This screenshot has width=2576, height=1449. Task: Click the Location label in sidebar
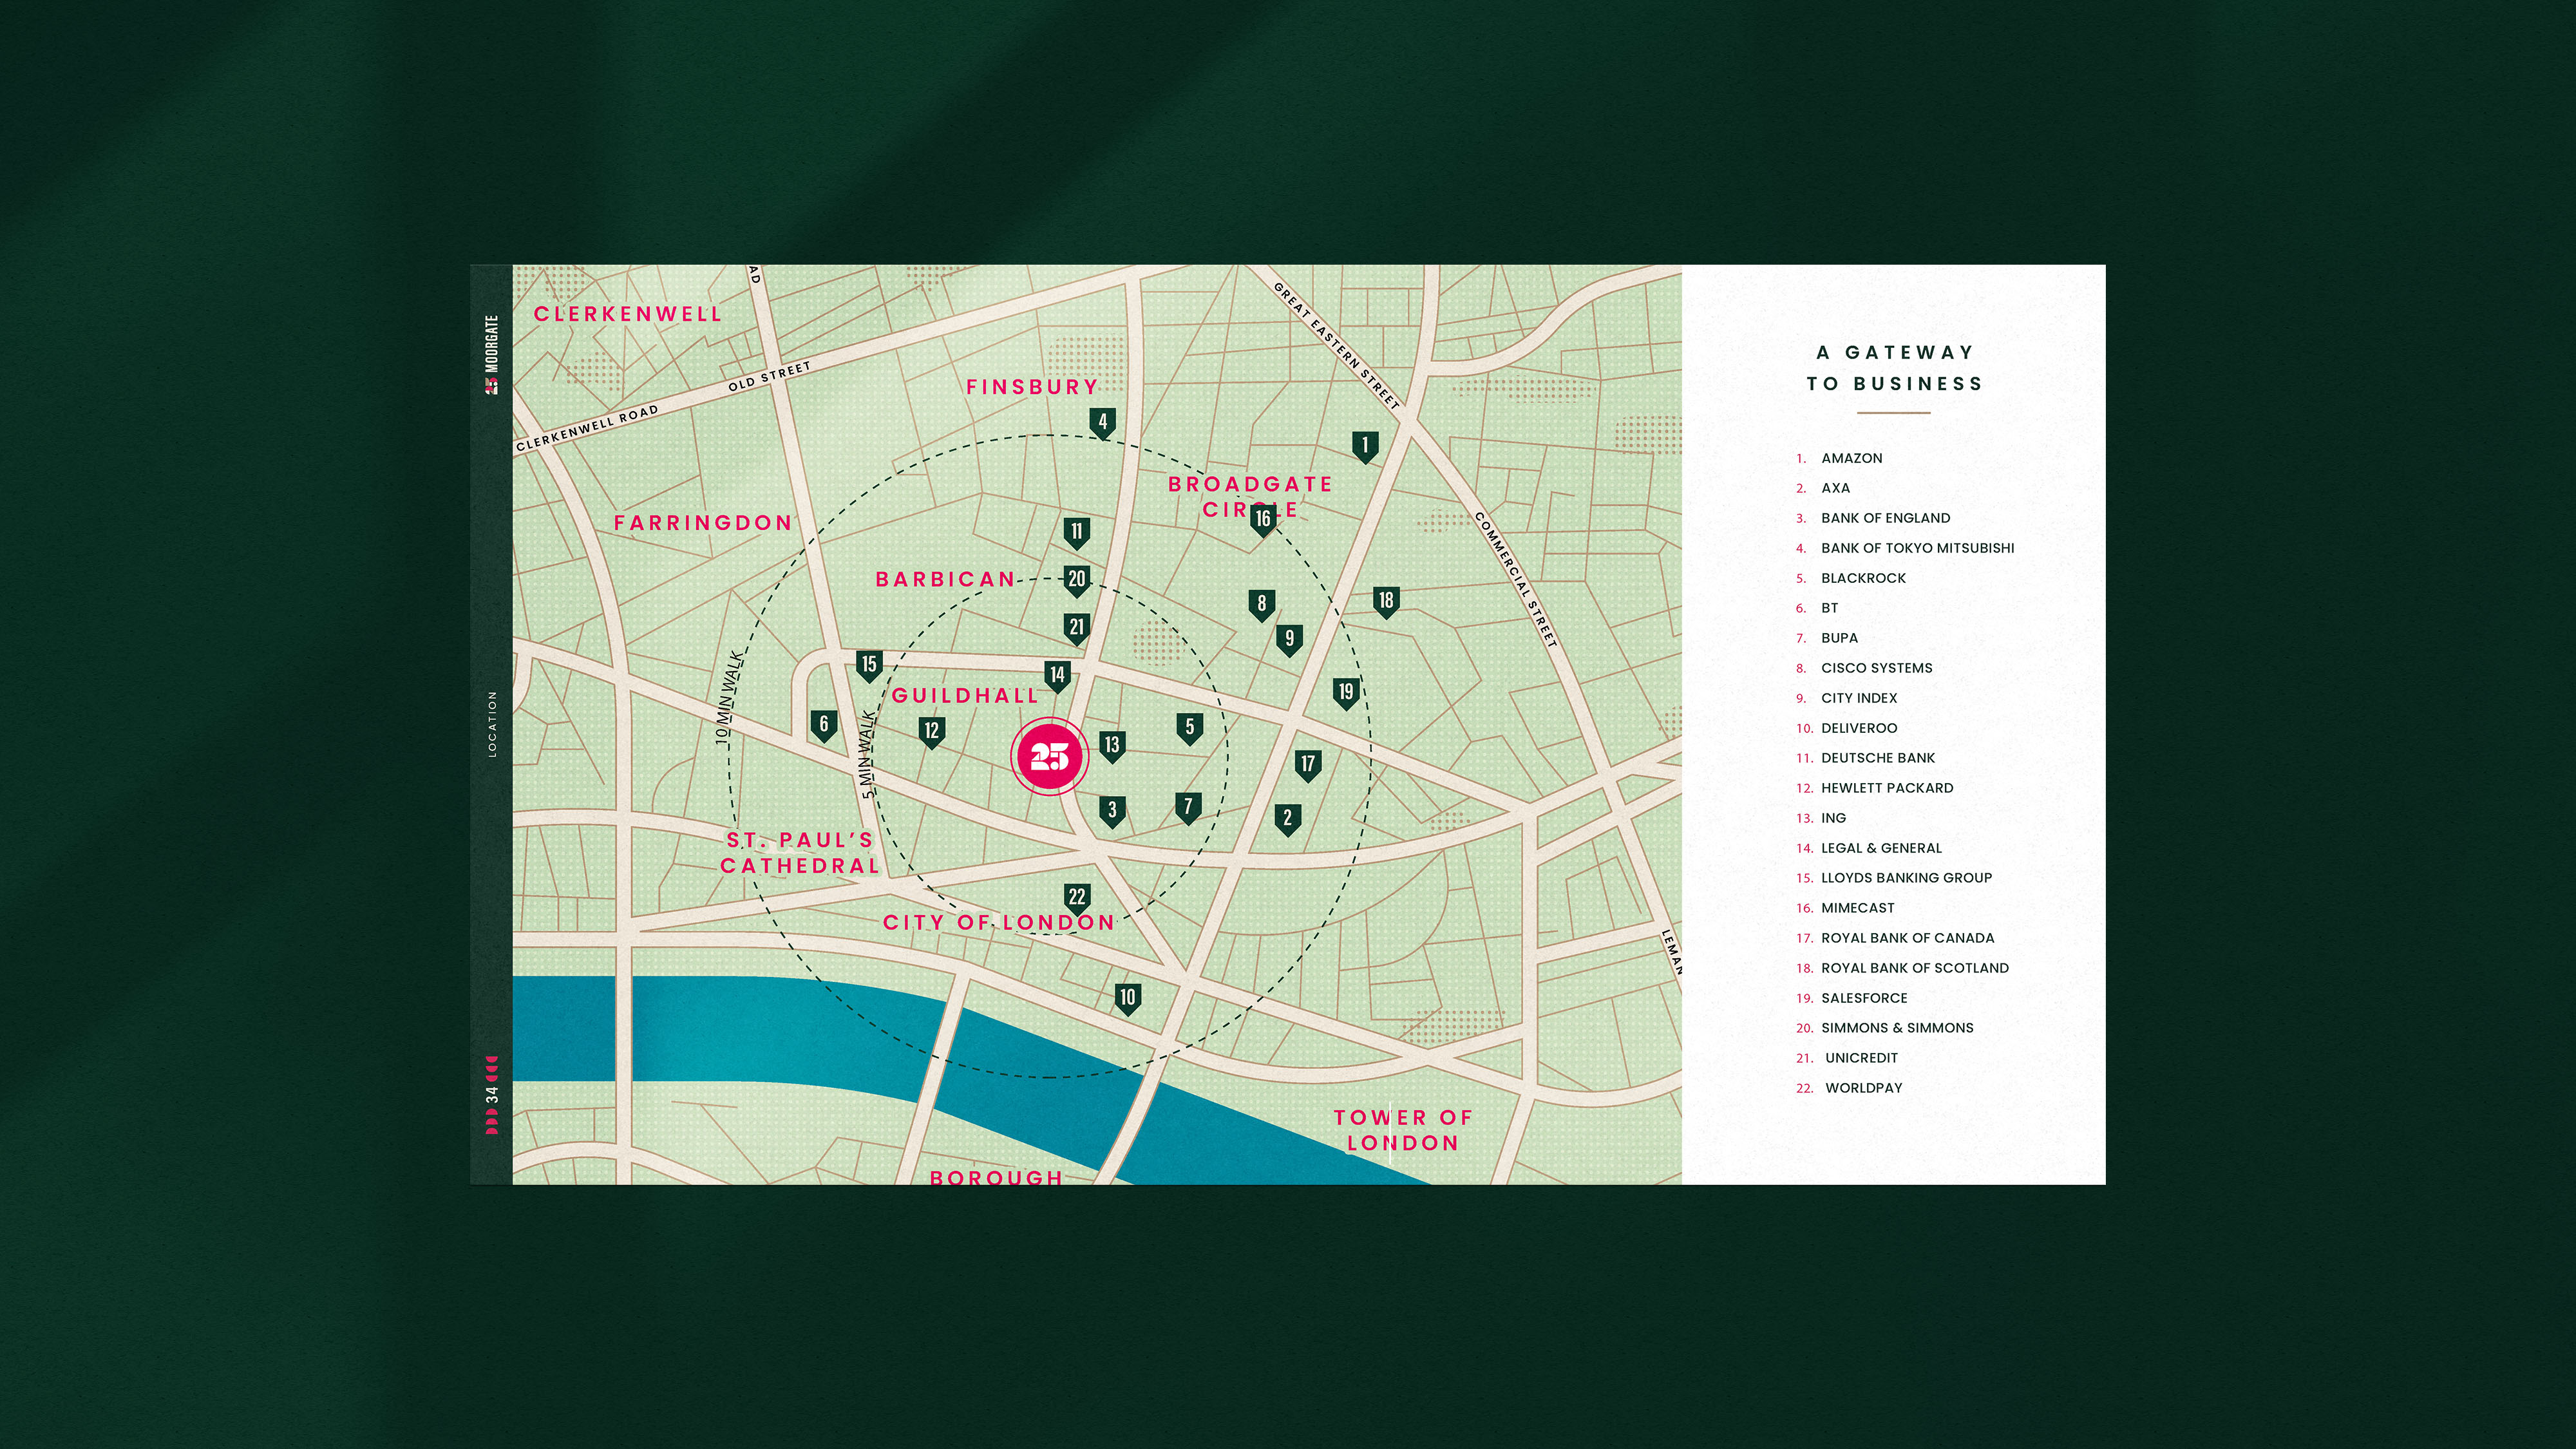[491, 724]
